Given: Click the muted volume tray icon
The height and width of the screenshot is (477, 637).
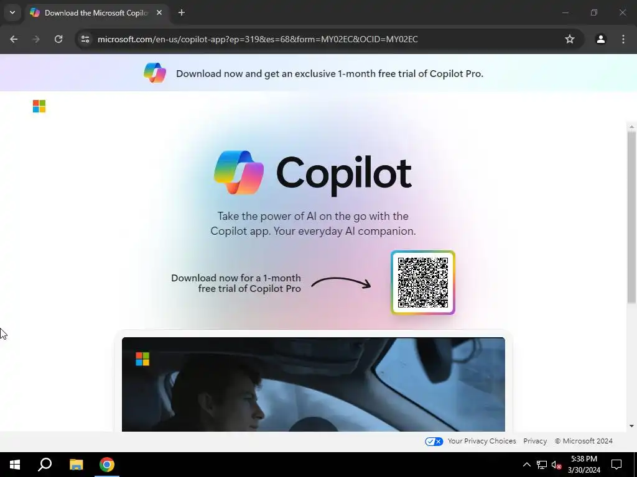Looking at the screenshot, I should click(x=557, y=465).
